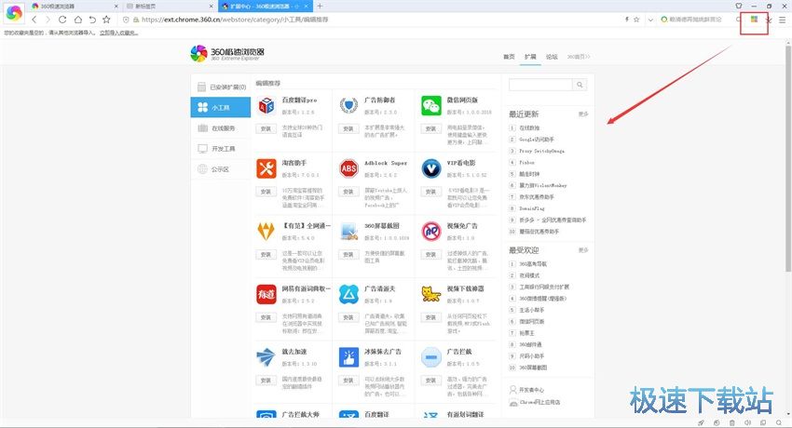
Task: Open the 微信网页版 WeChat icon
Action: point(430,105)
